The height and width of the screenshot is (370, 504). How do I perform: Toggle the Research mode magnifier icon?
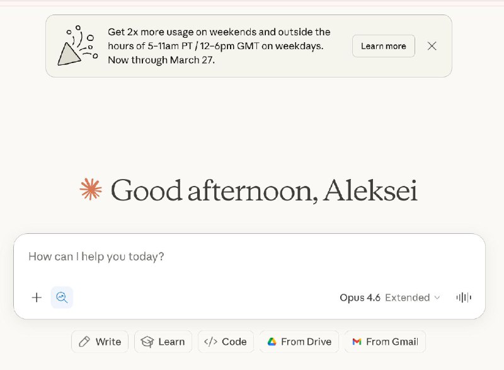[62, 298]
